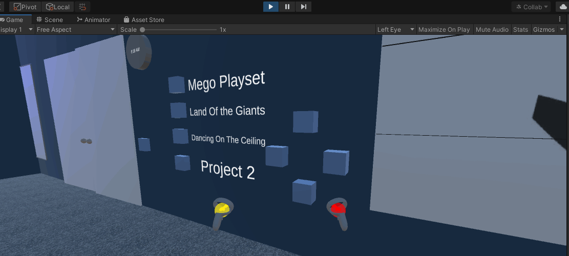
Task: Click the cube beside Land Of the Giants
Action: pyautogui.click(x=179, y=110)
